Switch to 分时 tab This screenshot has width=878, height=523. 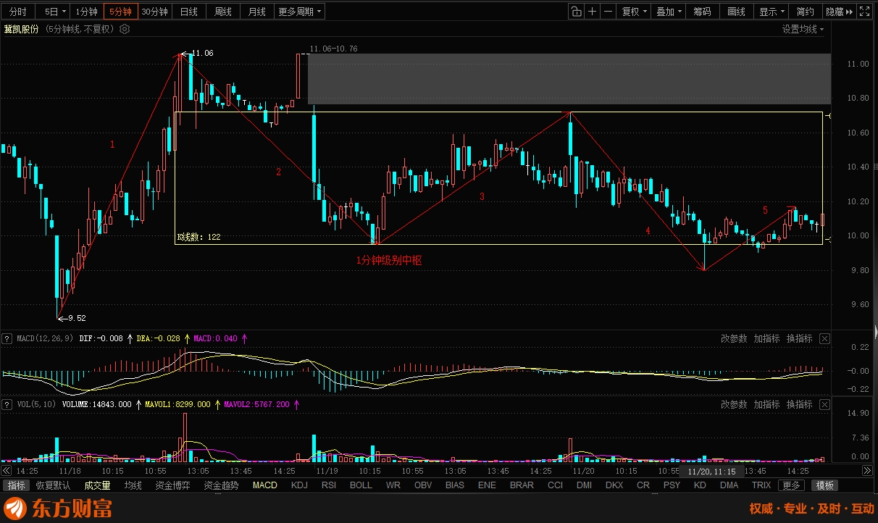[17, 12]
